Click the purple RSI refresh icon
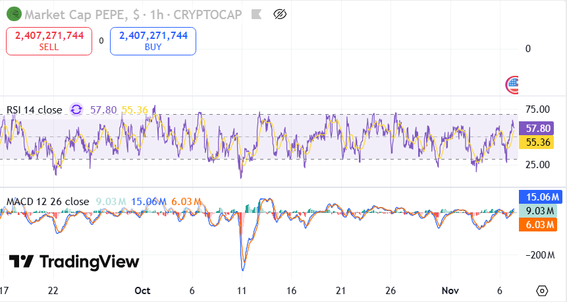This screenshot has height=302, width=567. 76,109
